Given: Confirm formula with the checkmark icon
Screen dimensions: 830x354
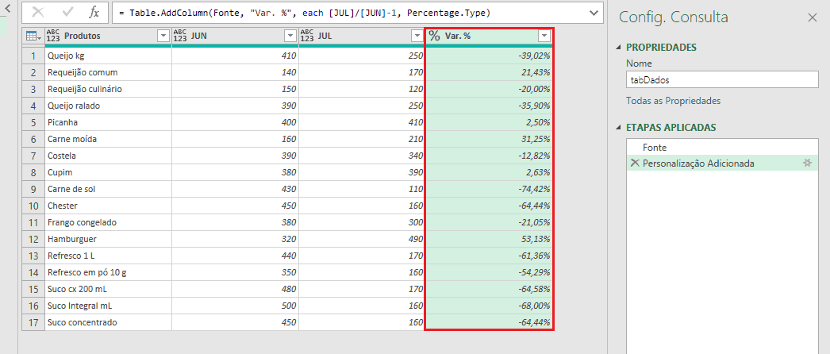Looking at the screenshot, I should [x=67, y=12].
